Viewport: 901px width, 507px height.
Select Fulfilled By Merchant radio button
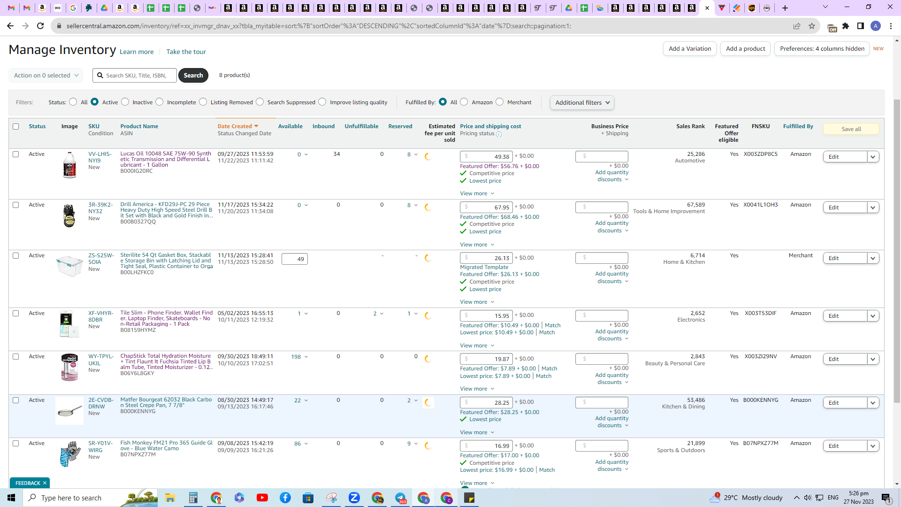[500, 102]
